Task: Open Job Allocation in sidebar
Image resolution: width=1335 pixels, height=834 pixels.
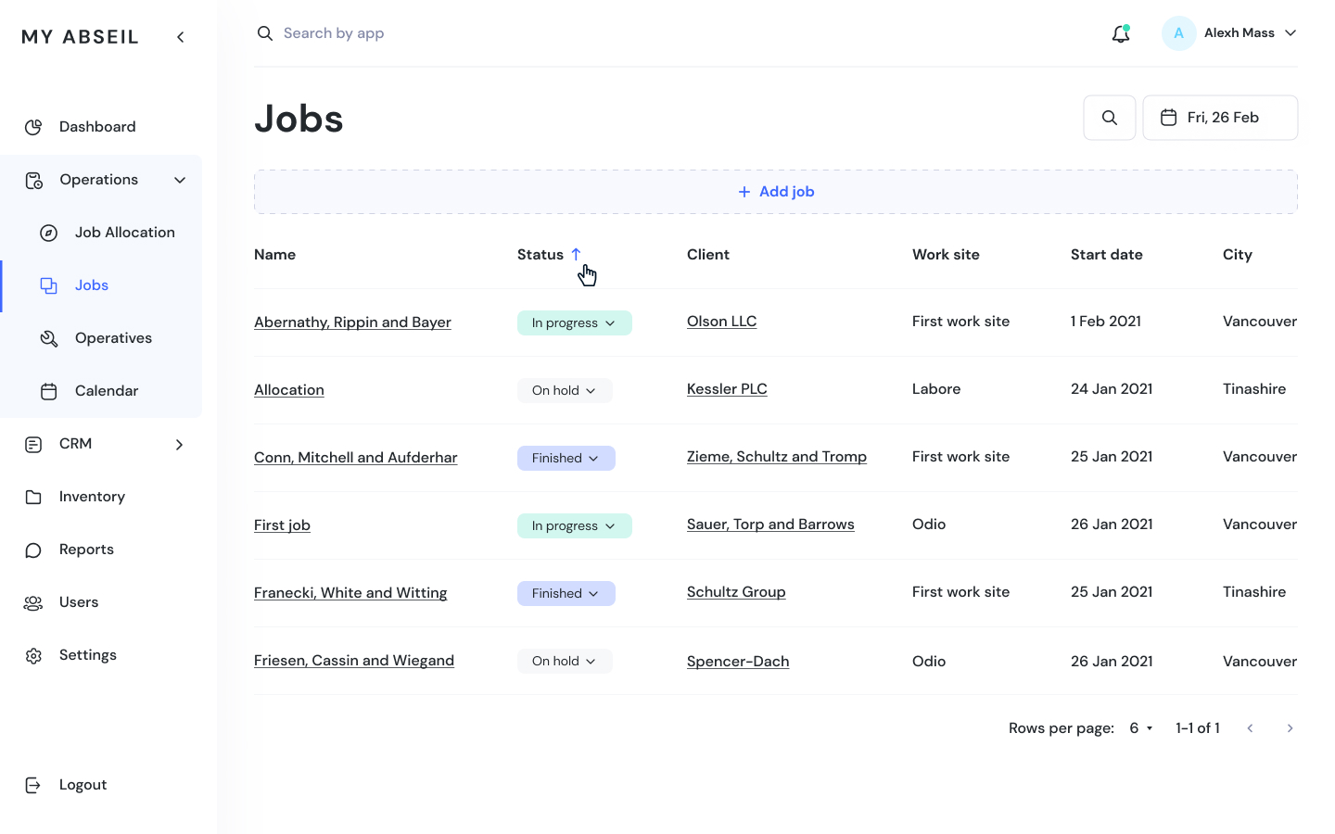Action: (124, 233)
